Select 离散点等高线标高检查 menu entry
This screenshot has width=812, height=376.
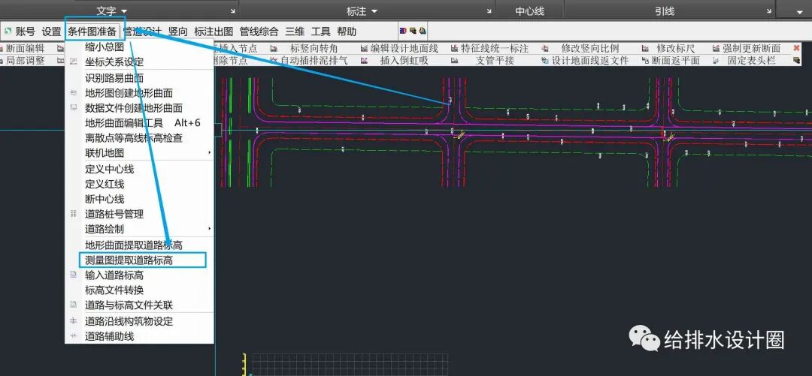134,138
